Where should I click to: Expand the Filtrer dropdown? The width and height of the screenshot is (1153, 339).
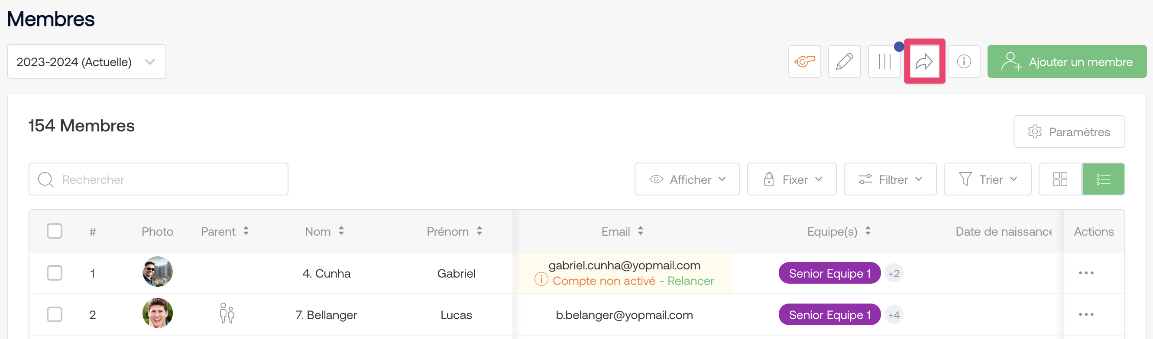(x=889, y=179)
